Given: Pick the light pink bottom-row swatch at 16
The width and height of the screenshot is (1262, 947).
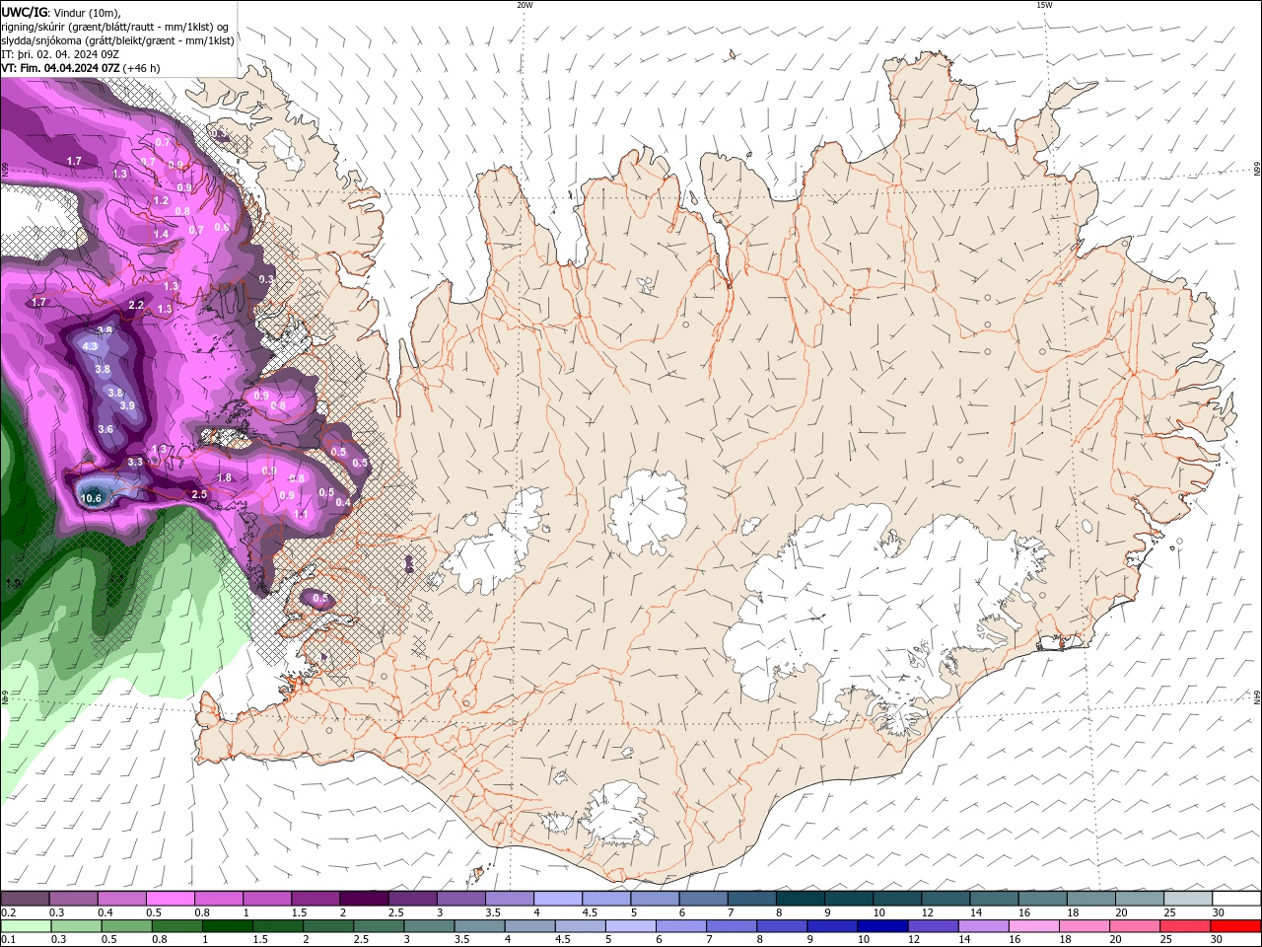Looking at the screenshot, I should 1035,926.
